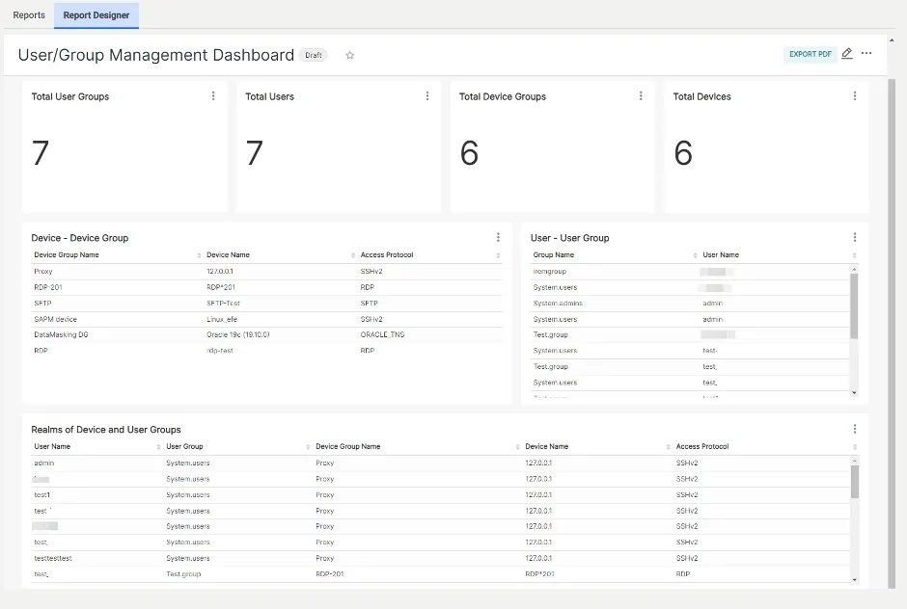
Task: Click testtesttest user name in Realms table
Action: (x=53, y=559)
